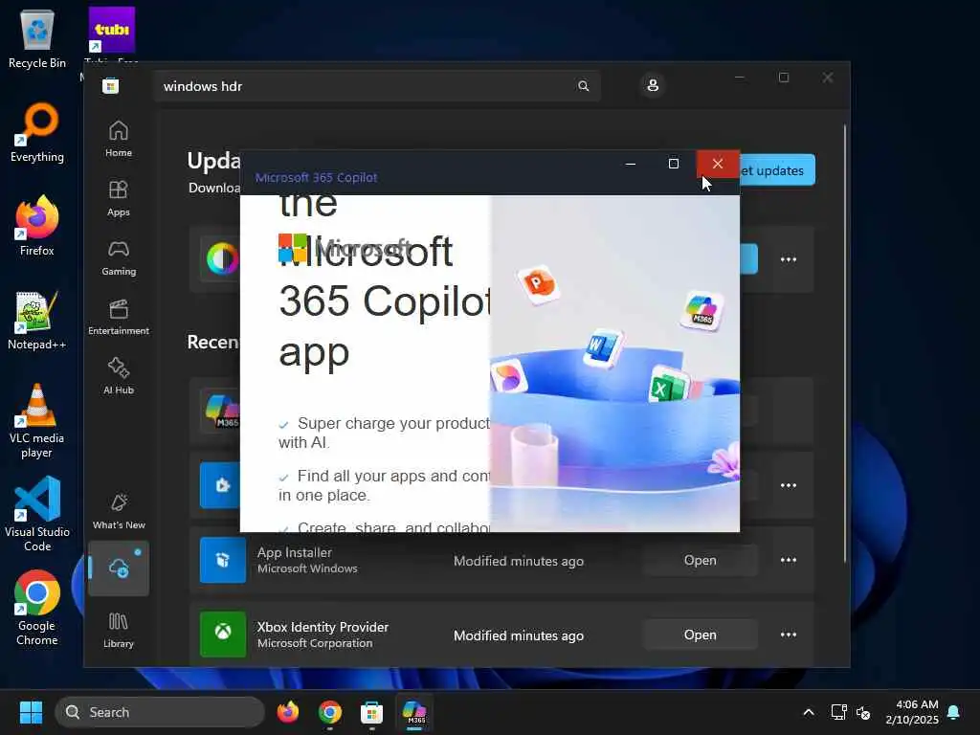Open more options for App Installer row
The width and height of the screenshot is (980, 735).
click(789, 560)
